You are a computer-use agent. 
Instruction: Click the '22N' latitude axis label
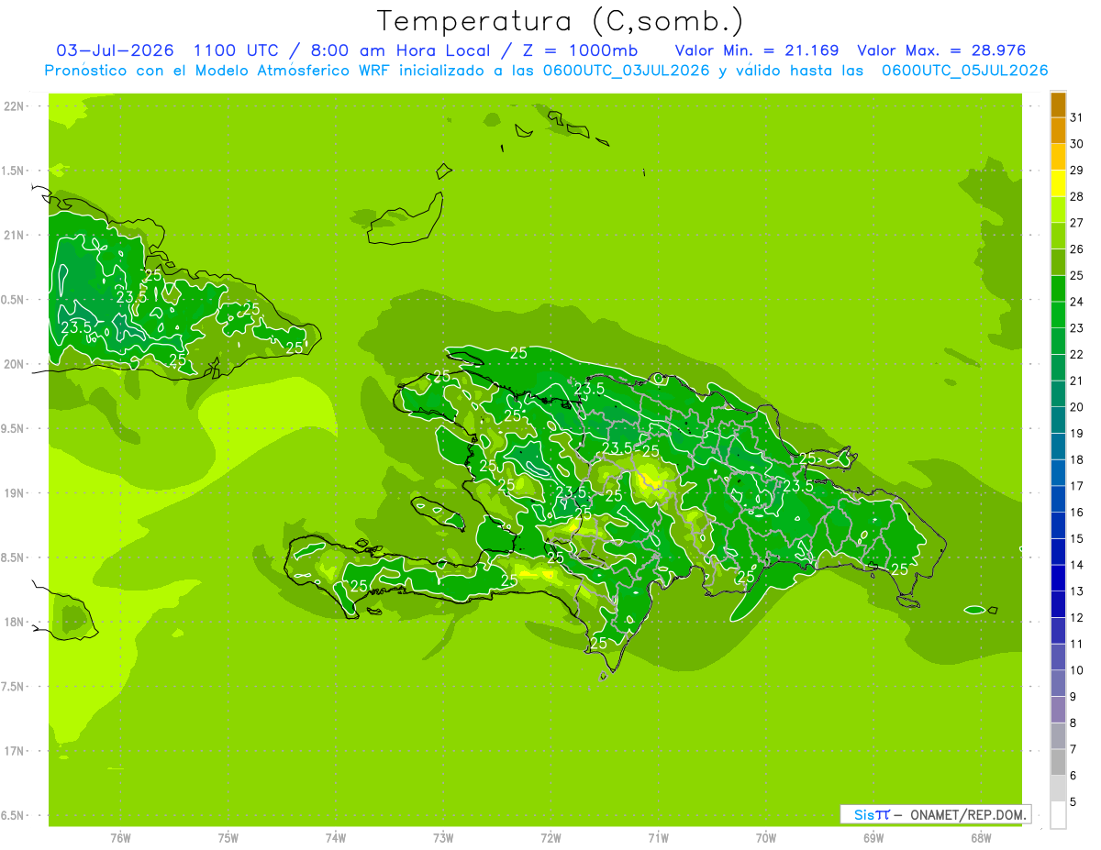[x=16, y=106]
